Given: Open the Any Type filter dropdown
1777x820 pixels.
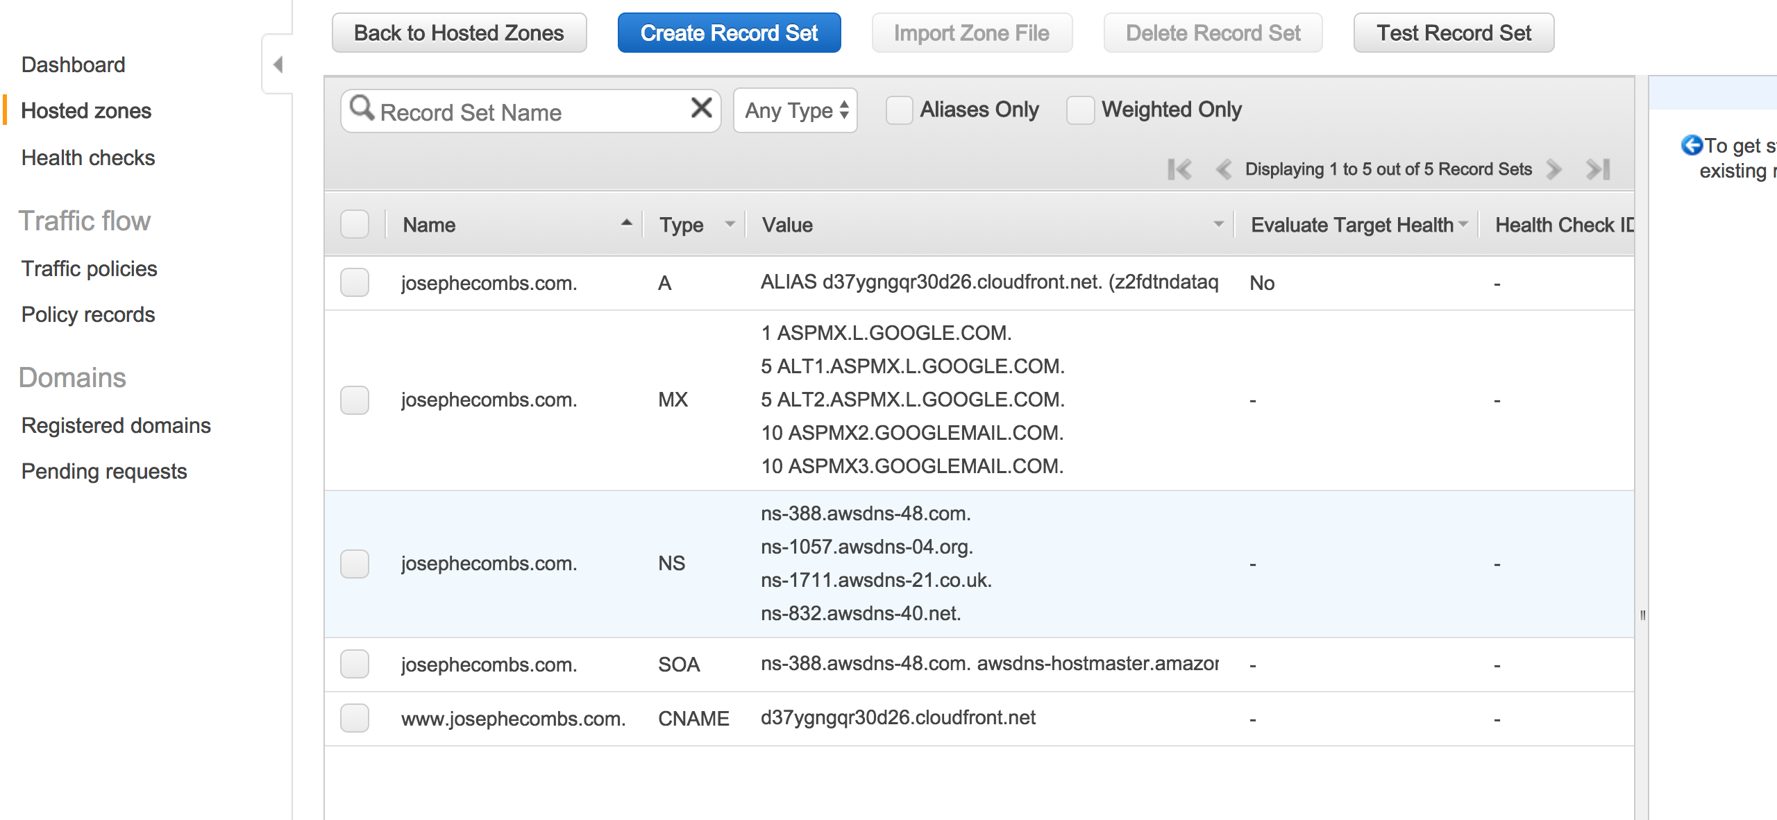Looking at the screenshot, I should [x=795, y=110].
